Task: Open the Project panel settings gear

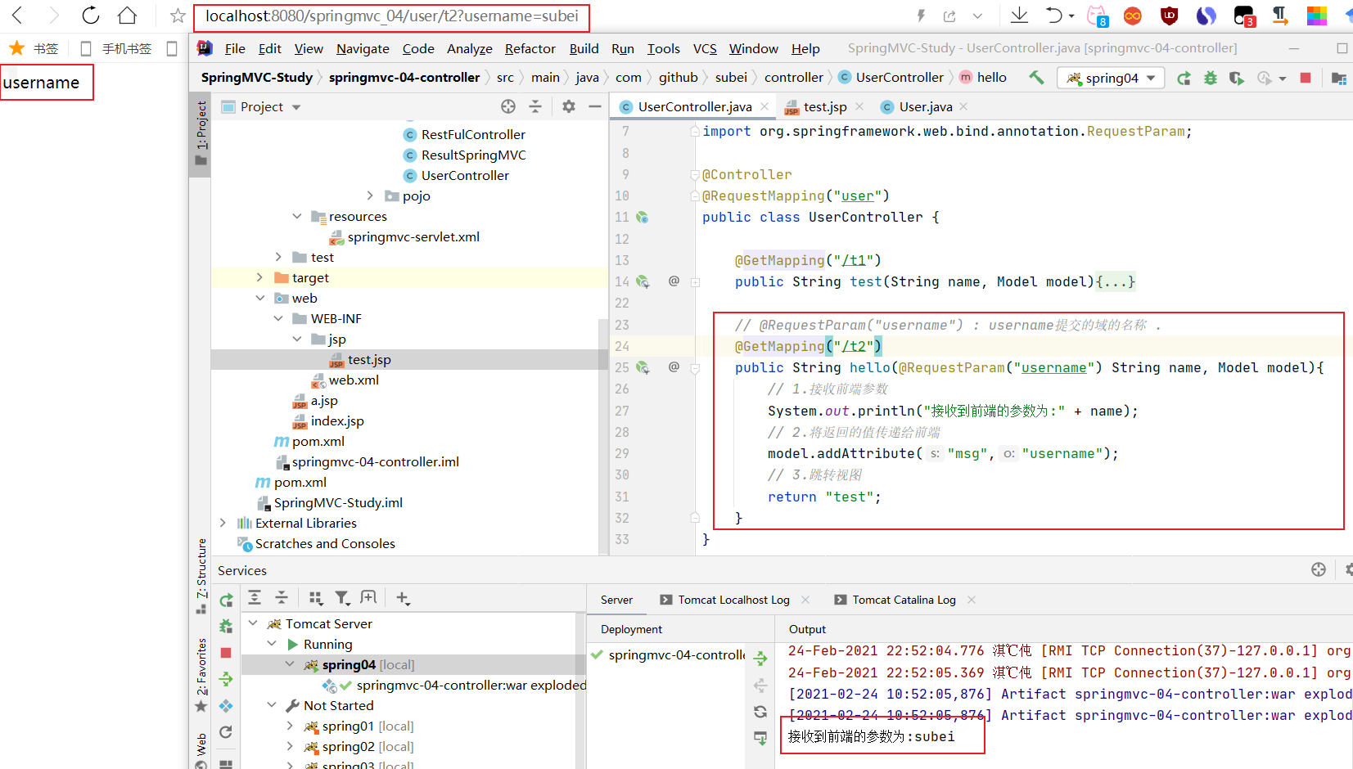Action: pyautogui.click(x=569, y=106)
